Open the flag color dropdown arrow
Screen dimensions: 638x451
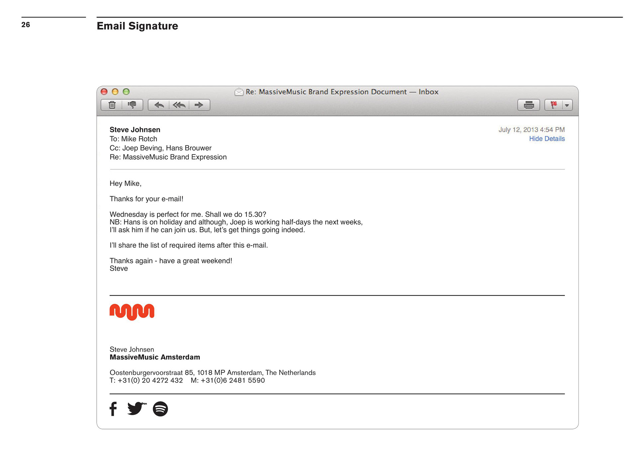click(x=567, y=105)
